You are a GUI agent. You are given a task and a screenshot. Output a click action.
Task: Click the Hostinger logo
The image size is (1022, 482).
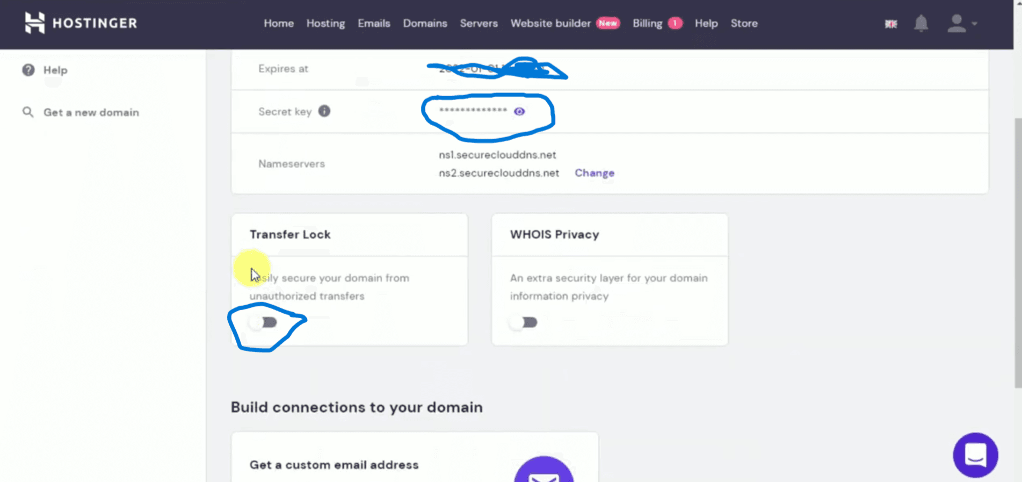click(x=81, y=23)
